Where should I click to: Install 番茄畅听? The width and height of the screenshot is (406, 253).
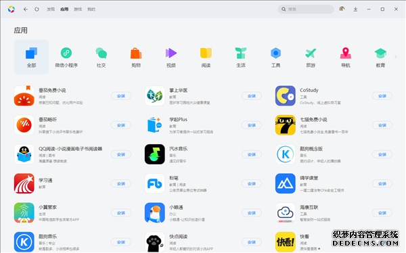pos(121,125)
